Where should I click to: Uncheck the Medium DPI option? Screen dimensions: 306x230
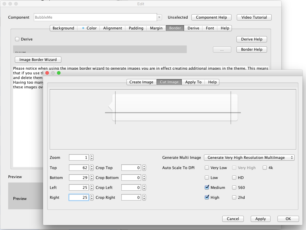point(207,187)
